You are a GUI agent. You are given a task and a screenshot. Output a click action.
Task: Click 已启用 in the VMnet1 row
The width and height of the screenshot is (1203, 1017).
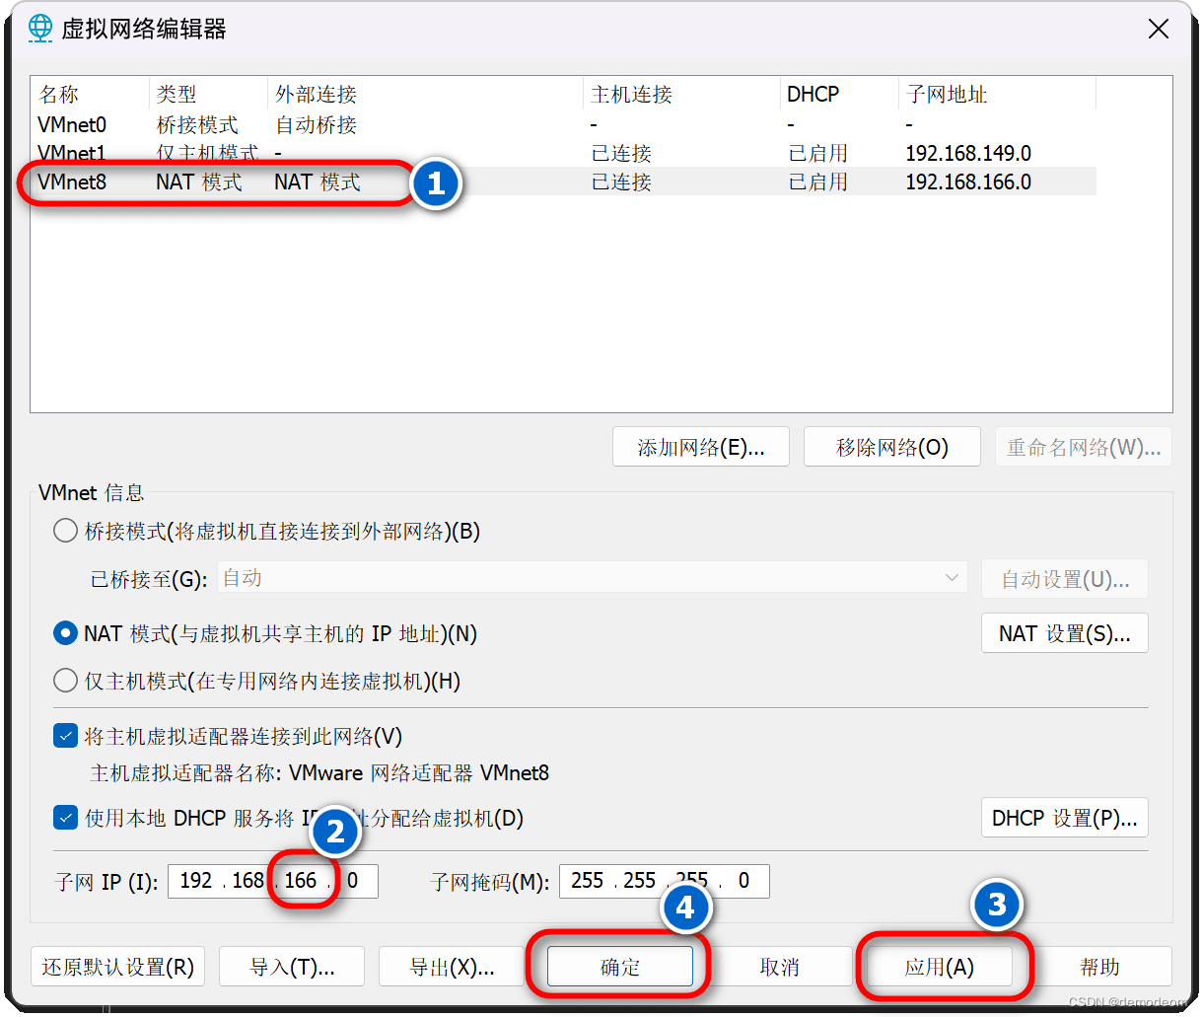coord(818,154)
